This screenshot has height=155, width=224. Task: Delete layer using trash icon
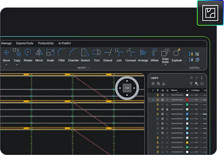tap(158, 84)
